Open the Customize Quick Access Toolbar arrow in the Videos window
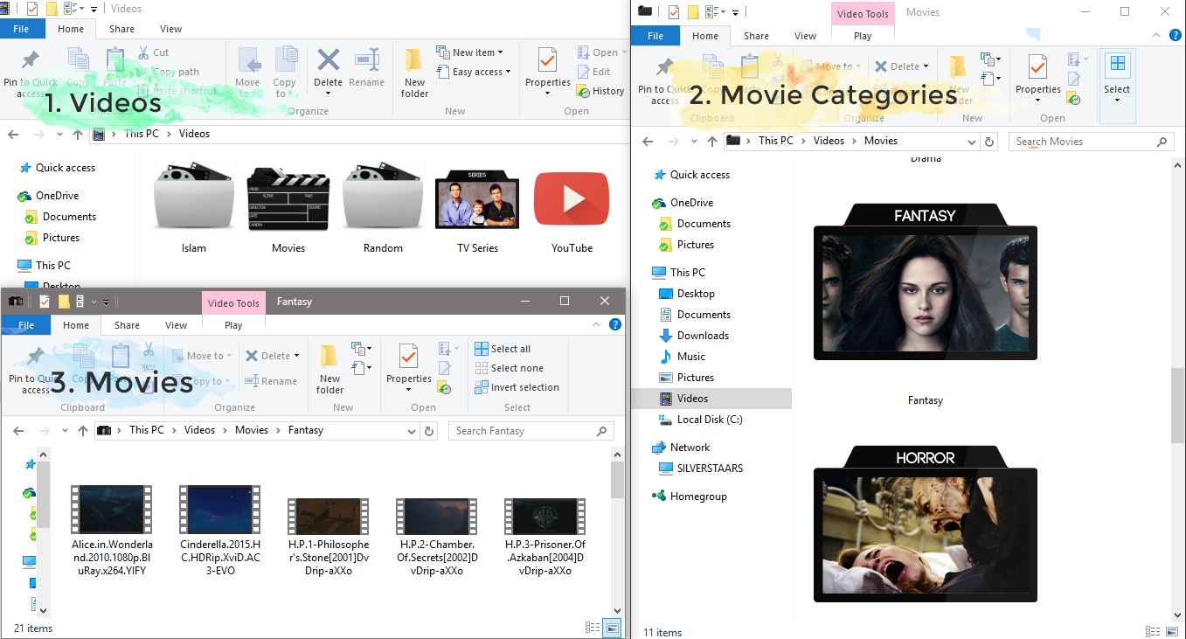Screen dimensions: 1186x639 tap(93, 10)
